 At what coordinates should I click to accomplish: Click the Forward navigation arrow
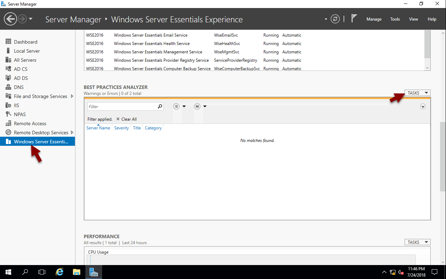(x=22, y=19)
